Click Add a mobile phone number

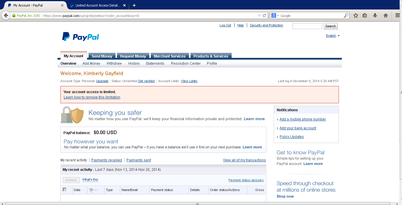(x=303, y=119)
